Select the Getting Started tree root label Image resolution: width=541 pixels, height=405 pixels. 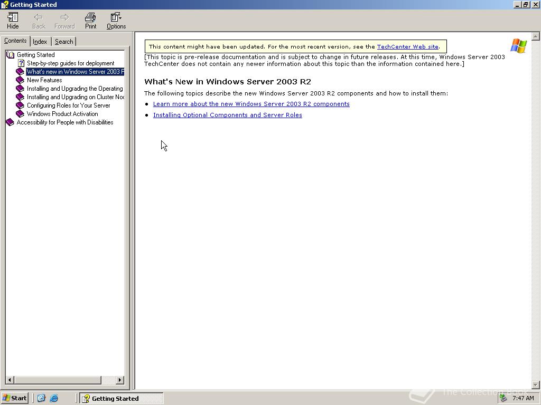35,55
